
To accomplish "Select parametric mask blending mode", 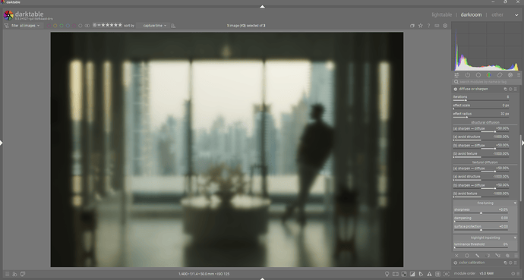I will pos(488,256).
